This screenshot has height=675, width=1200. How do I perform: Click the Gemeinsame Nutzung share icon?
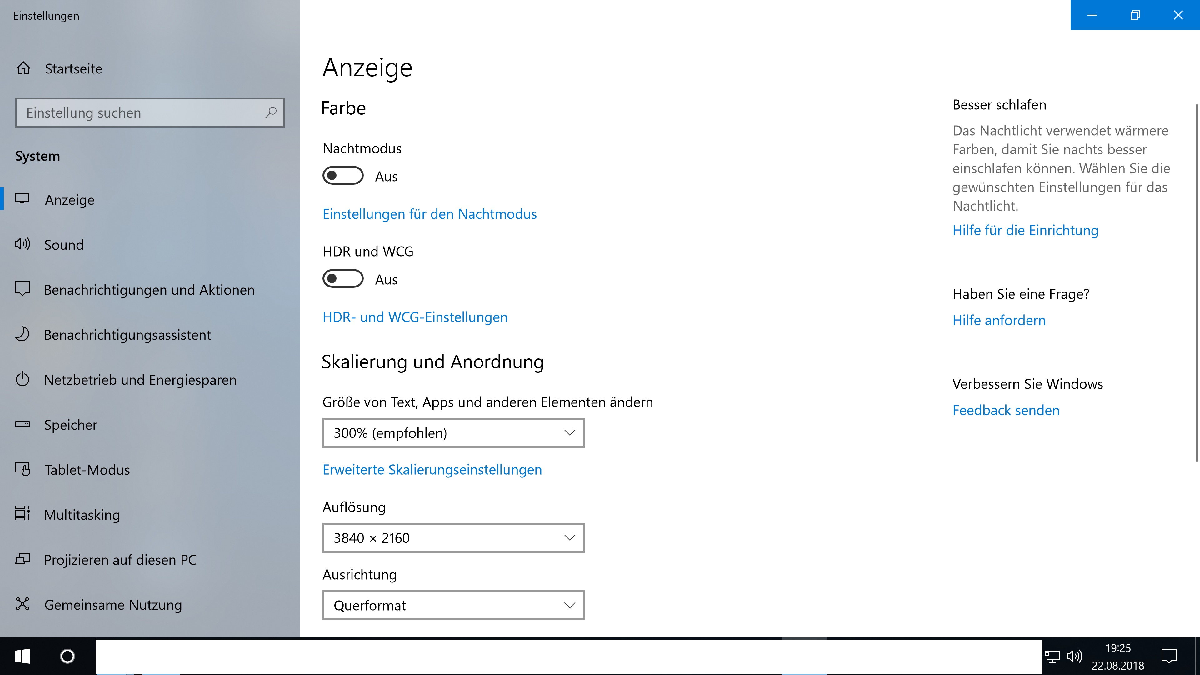(22, 604)
